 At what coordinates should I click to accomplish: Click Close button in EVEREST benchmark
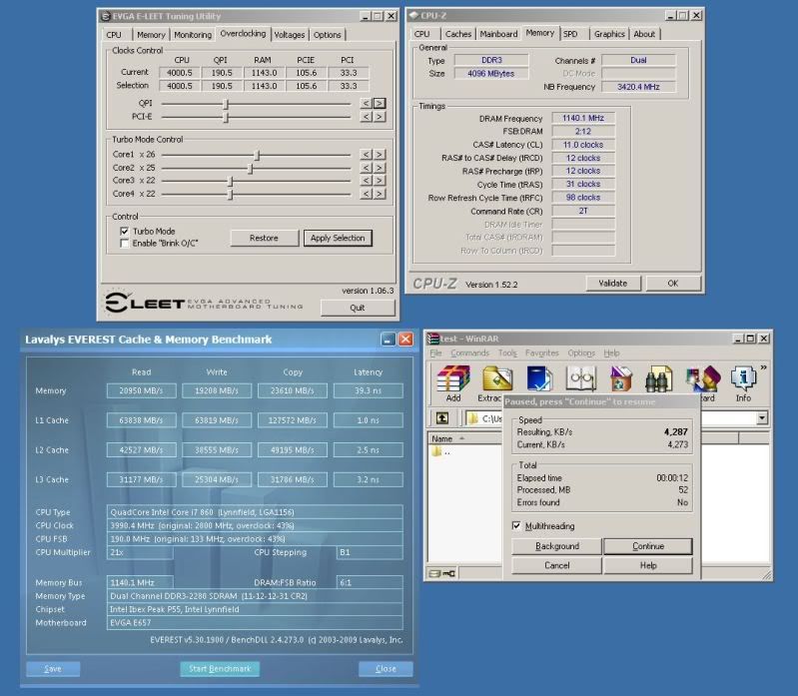[x=386, y=668]
